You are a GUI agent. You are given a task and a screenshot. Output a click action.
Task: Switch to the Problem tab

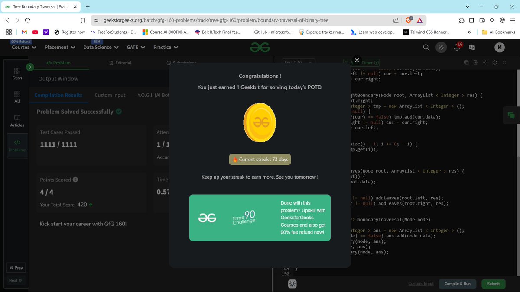click(x=58, y=63)
